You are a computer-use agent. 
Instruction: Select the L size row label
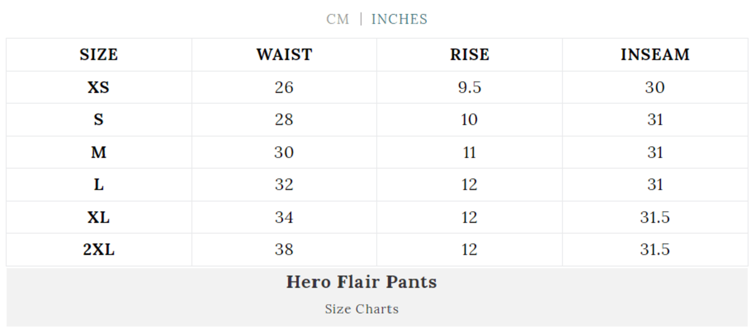tap(98, 185)
